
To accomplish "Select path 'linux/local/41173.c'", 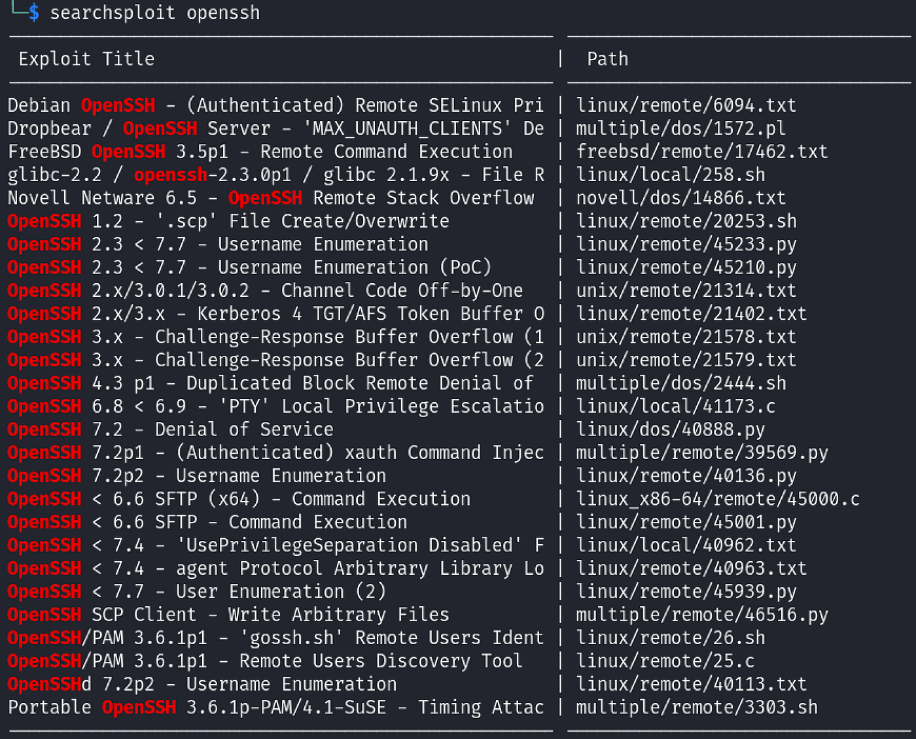I will [675, 406].
